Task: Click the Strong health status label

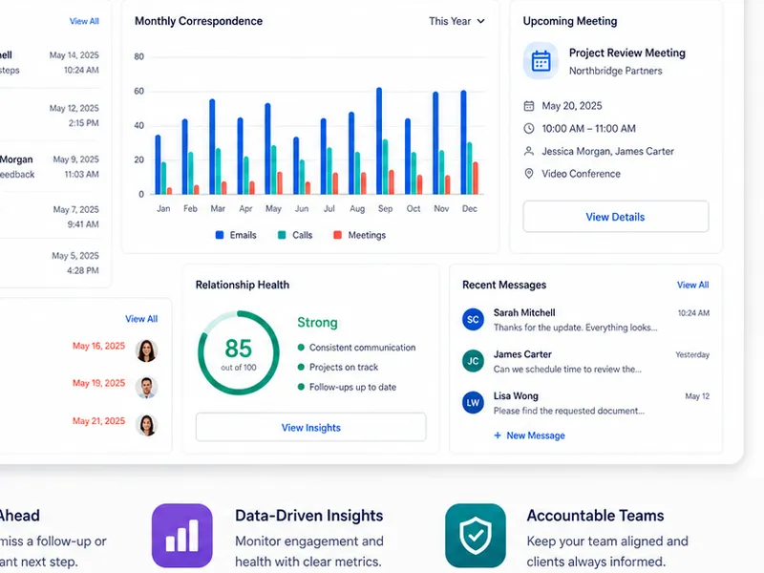Action: click(x=317, y=323)
